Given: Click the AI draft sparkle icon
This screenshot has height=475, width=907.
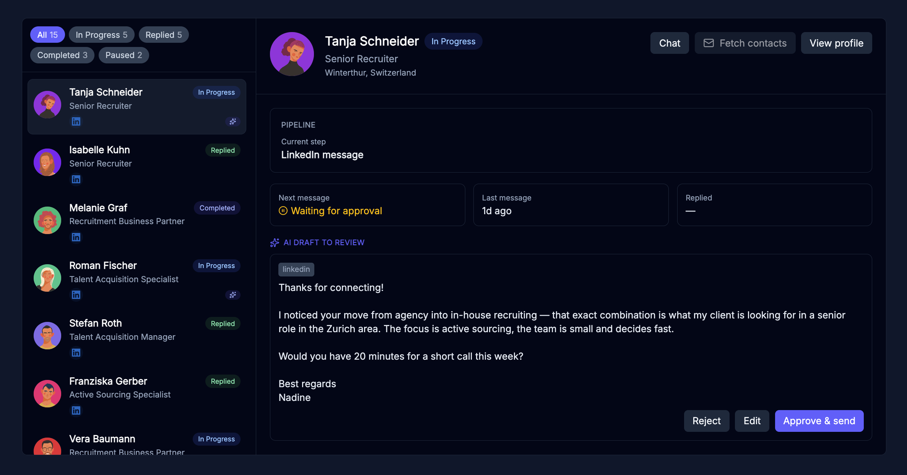Looking at the screenshot, I should click(x=275, y=242).
